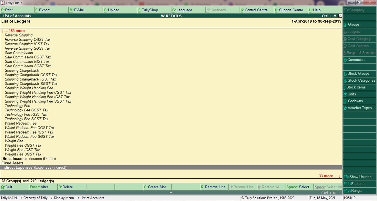Click the '183 more' scroll-up indicator
377x201 pixels.
[x=13, y=31]
